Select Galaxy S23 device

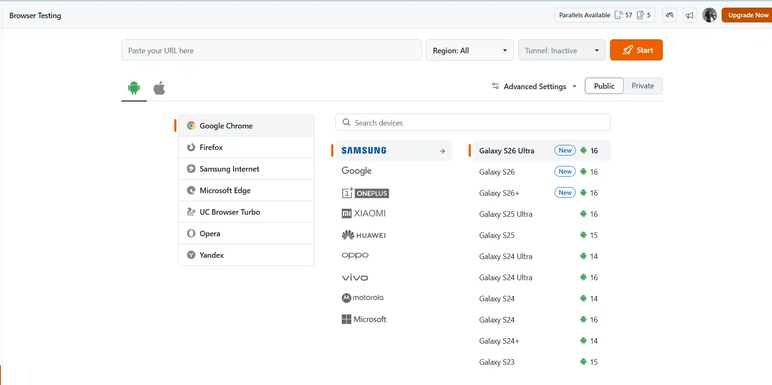(x=541, y=362)
